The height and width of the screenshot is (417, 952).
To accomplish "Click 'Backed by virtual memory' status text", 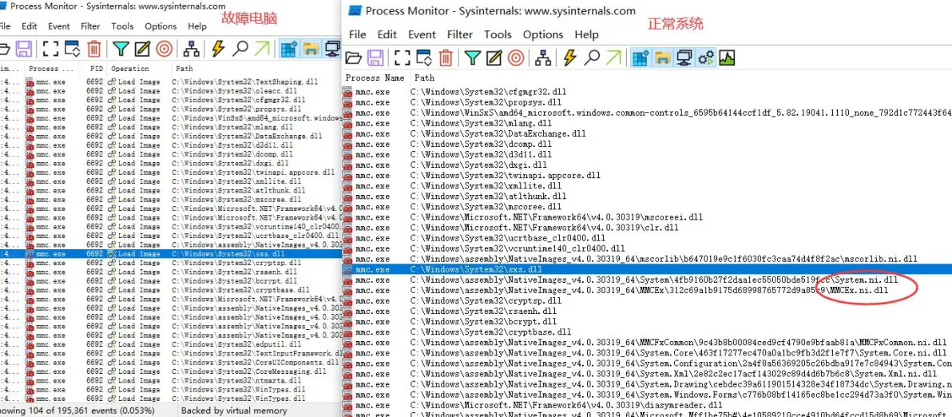I will [233, 411].
